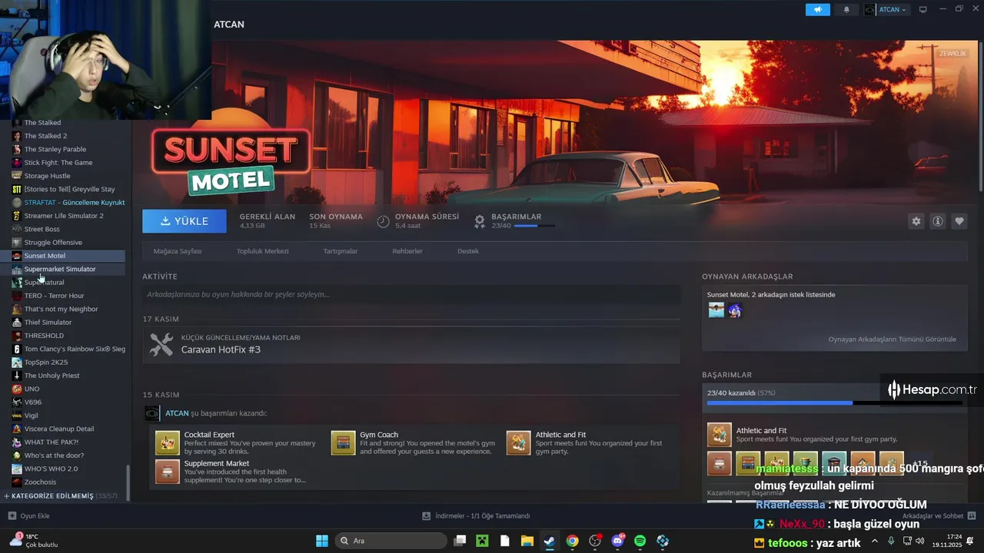Open File Explorer from the taskbar
This screenshot has height=553, width=984.
pyautogui.click(x=527, y=541)
